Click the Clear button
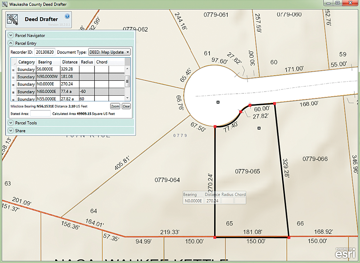Screen dimensions: 360x263 tap(126, 106)
